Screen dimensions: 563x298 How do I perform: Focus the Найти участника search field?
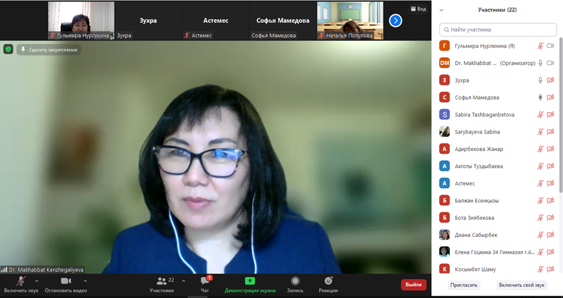click(498, 30)
